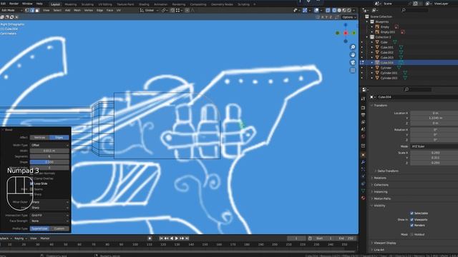This screenshot has width=458, height=257.
Task: Click the bevel Width value field
Action: [49, 151]
